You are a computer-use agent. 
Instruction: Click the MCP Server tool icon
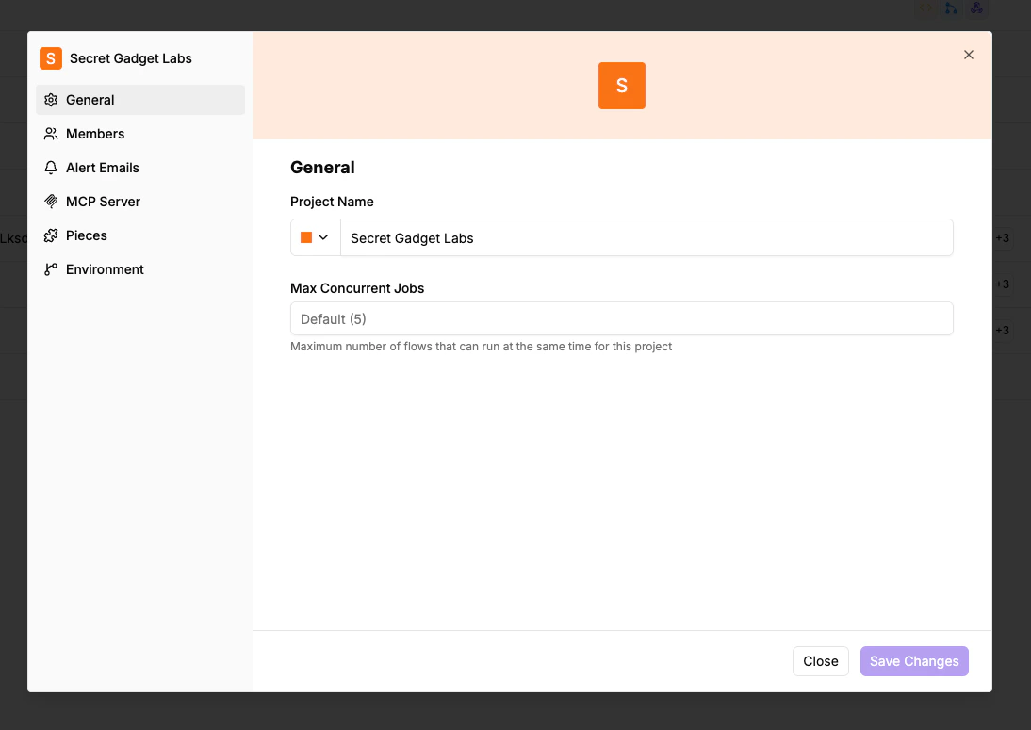click(x=49, y=202)
